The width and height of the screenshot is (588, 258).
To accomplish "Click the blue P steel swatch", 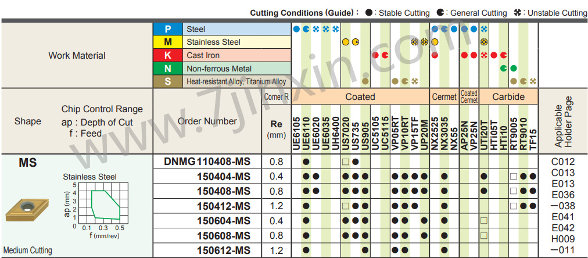I will 167,29.
